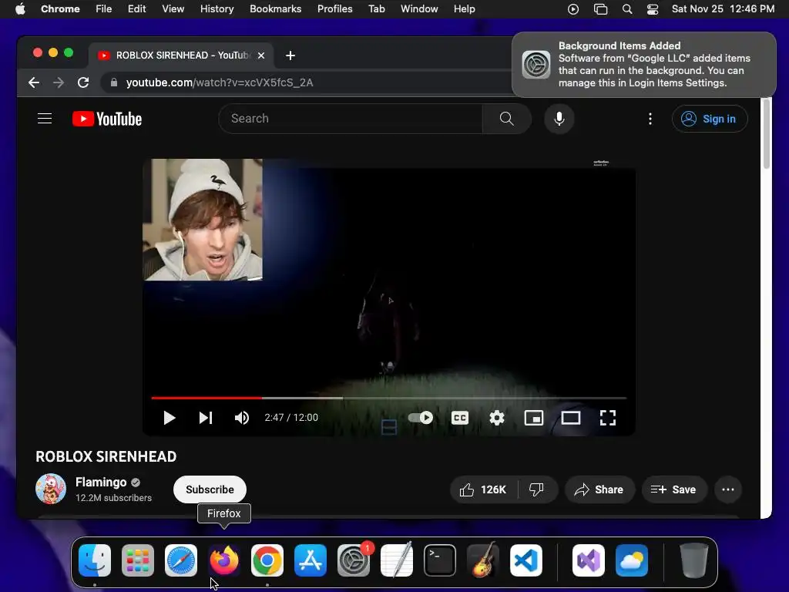The image size is (789, 592).
Task: Click the Sign in button
Action: [x=710, y=119]
